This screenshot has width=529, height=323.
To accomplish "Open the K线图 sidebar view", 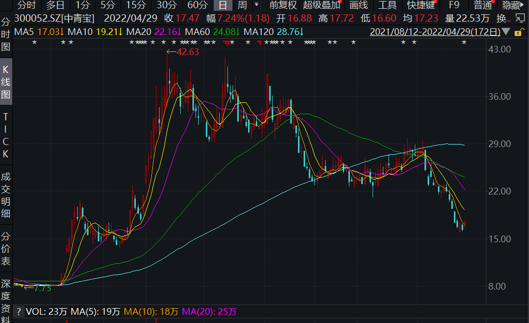I will tap(6, 82).
